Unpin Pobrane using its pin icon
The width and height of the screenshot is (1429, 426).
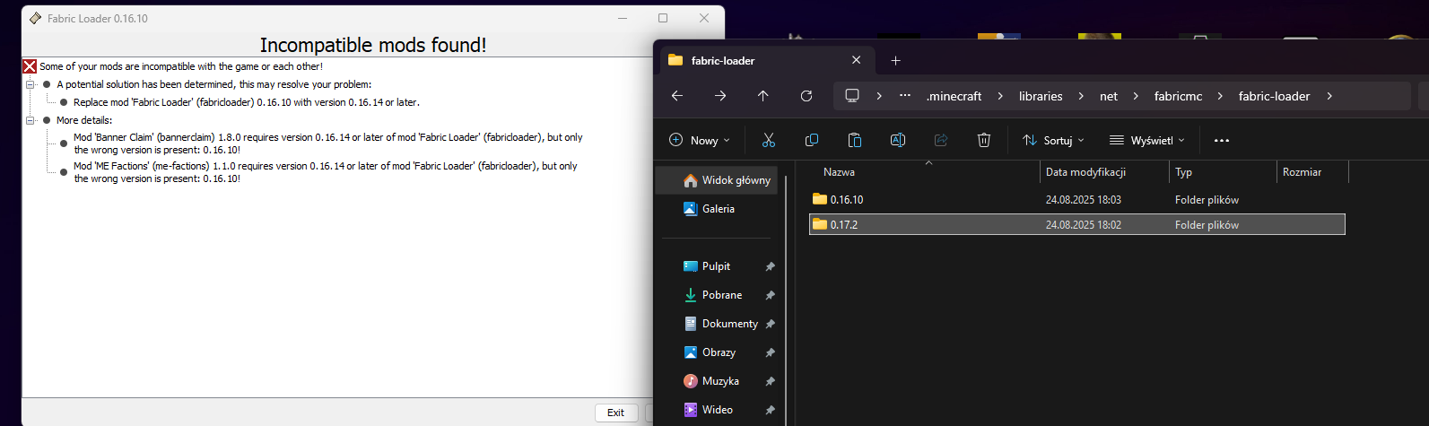point(770,295)
